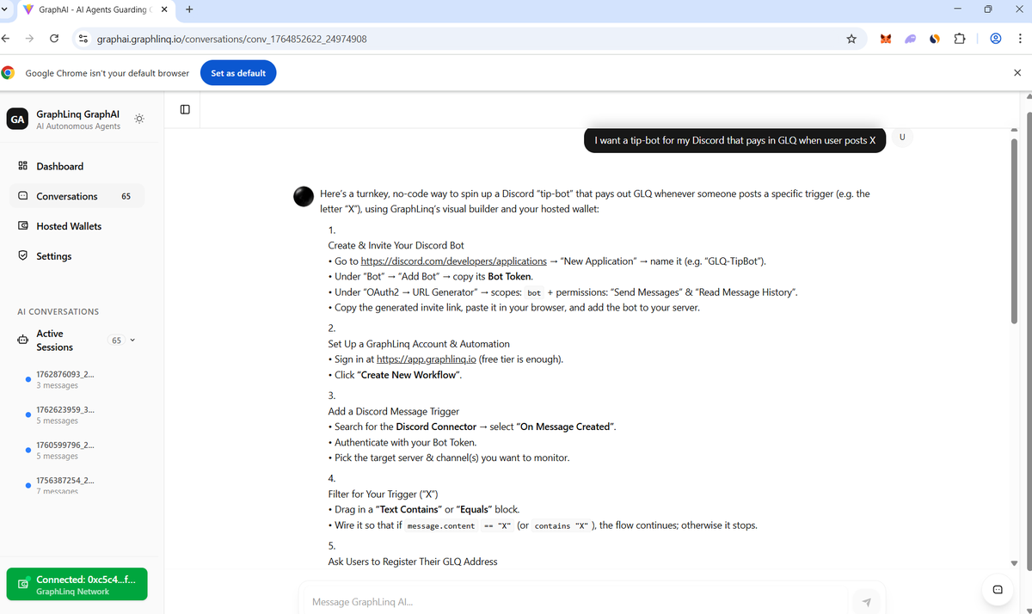
Task: Open a new browser tab
Action: pyautogui.click(x=187, y=10)
